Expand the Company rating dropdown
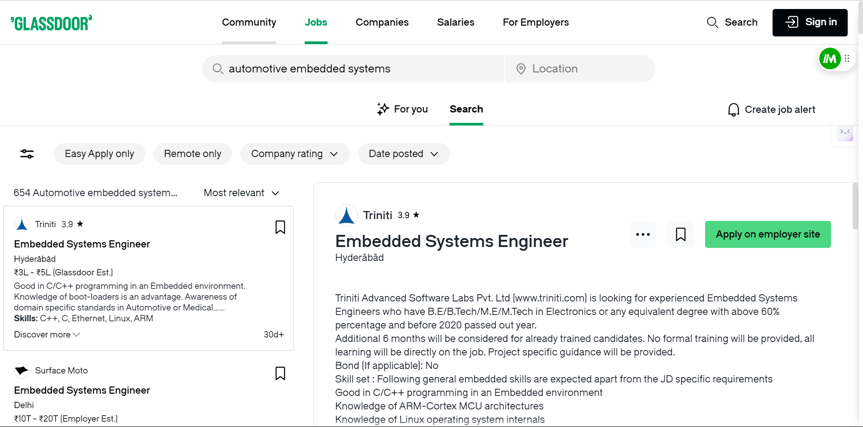863x427 pixels. point(295,154)
